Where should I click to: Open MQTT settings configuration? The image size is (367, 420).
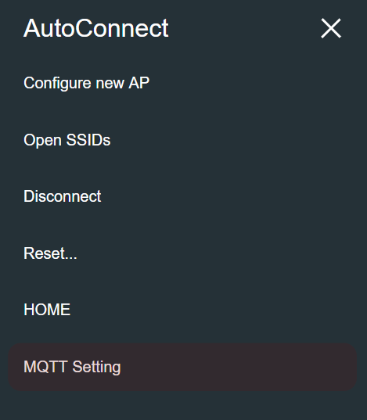[182, 367]
